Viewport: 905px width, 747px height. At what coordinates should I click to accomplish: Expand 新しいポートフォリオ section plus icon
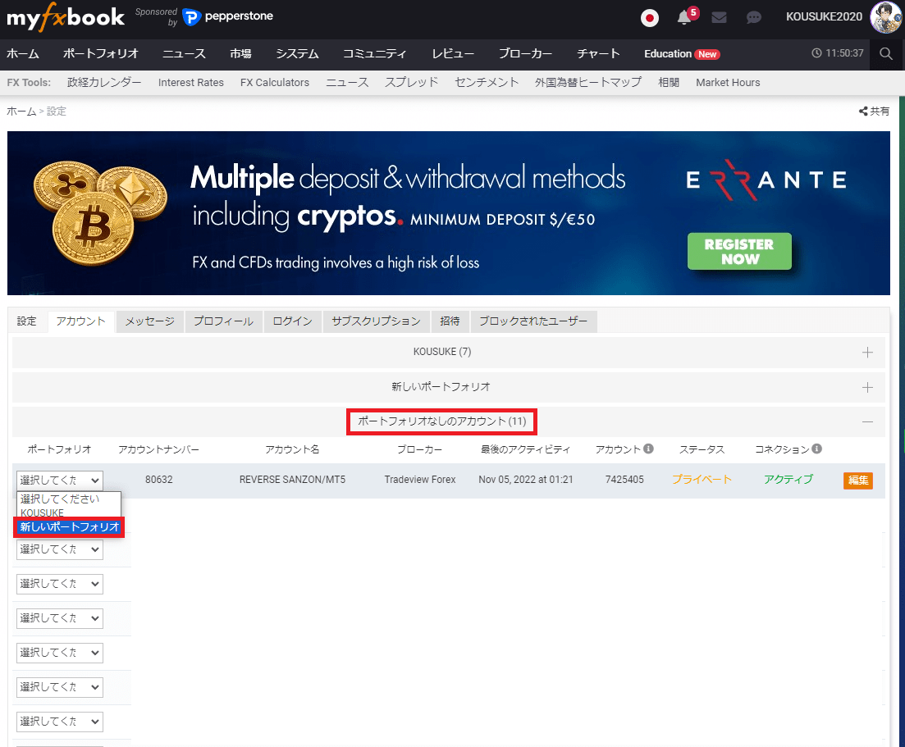pyautogui.click(x=867, y=388)
